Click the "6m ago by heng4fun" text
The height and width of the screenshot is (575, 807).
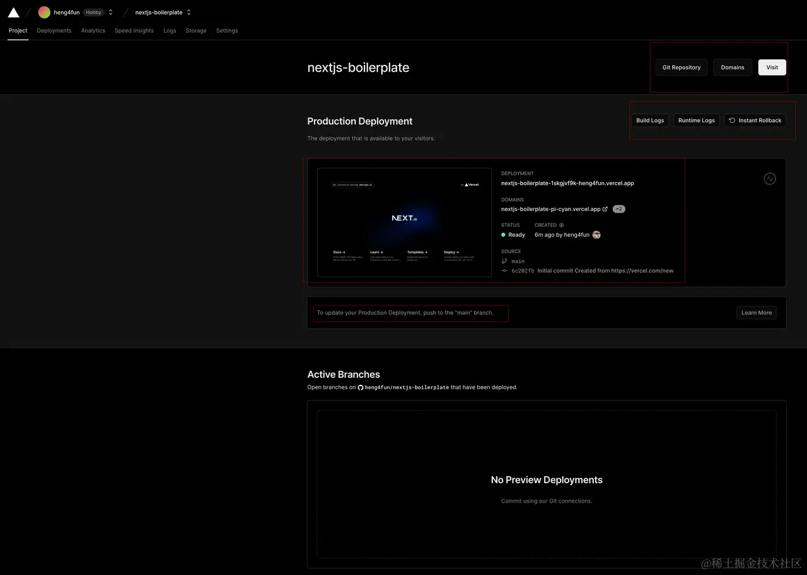coord(562,235)
